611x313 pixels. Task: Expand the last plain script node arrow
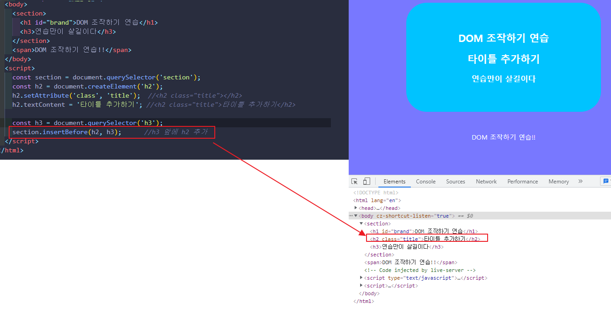[361, 286]
